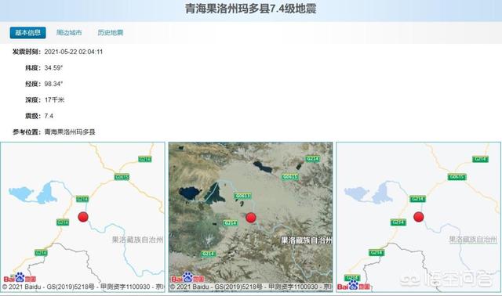Click the G0615 road badge on left map
Viewport: 502px width, 296px height.
click(x=122, y=177)
